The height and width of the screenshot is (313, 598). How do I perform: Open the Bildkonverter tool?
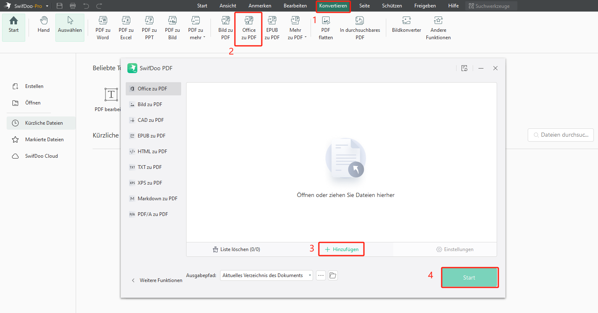point(407,25)
